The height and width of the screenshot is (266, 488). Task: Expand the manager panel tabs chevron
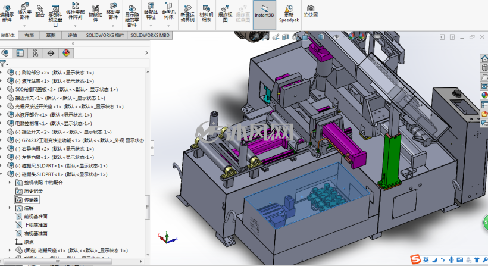(x=146, y=53)
